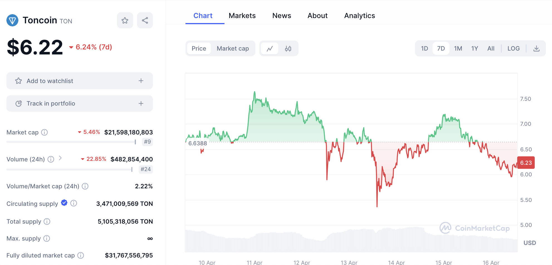Viewport: 552px width, 265px height.
Task: Click the Toncoin logo icon
Action: (13, 20)
